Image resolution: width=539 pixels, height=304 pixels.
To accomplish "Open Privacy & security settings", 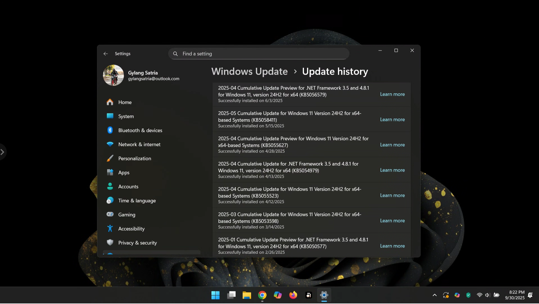I will coord(152,243).
